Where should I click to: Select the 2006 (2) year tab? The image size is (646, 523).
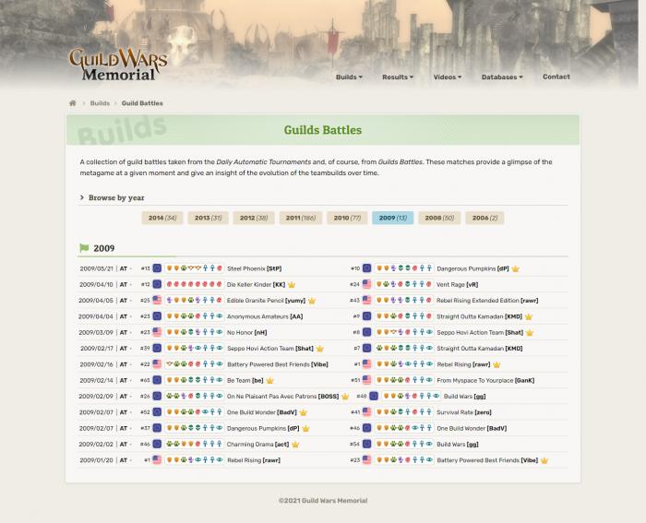coord(484,218)
